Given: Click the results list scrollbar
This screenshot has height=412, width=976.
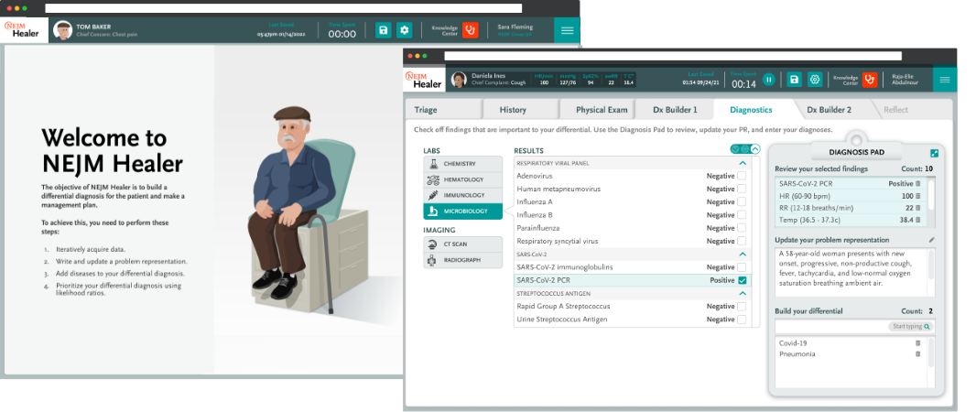Looking at the screenshot, I should click(755, 242).
